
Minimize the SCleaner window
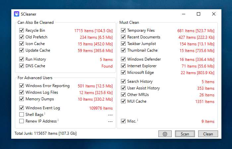pyautogui.click(x=184, y=14)
